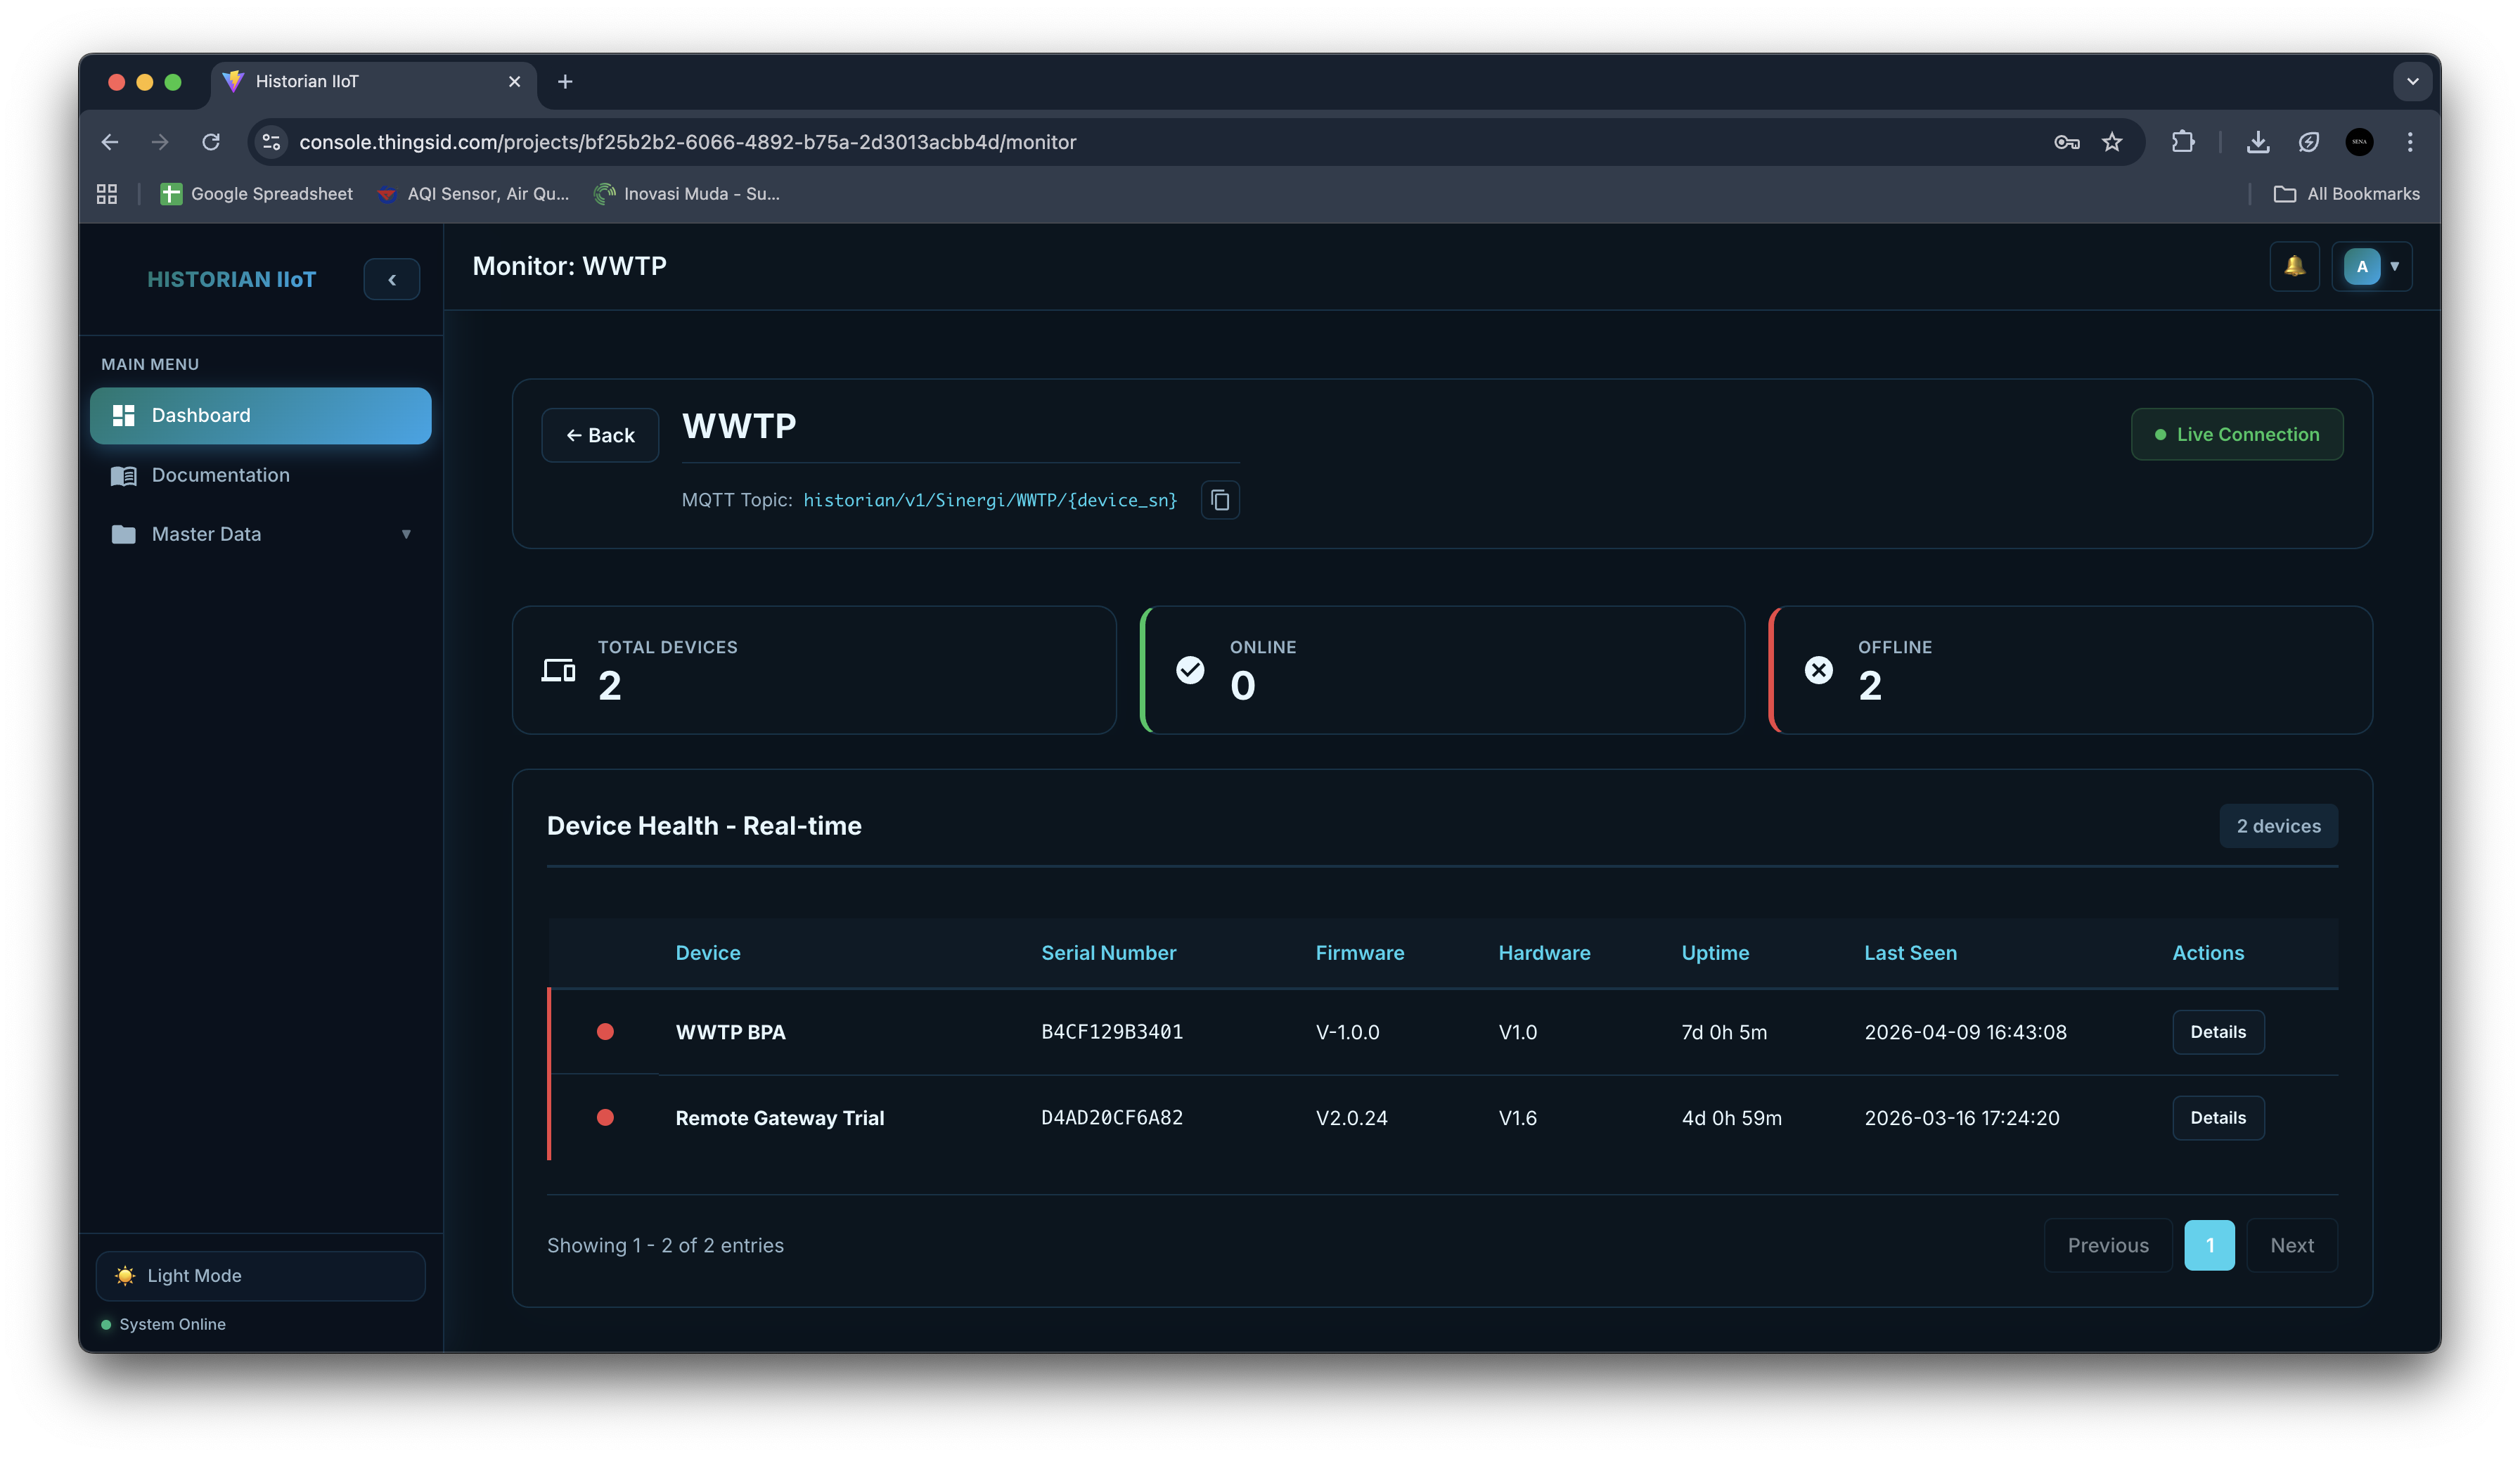Image resolution: width=2520 pixels, height=1457 pixels.
Task: Open the Google Spreadsheet bookmark
Action: click(256, 193)
